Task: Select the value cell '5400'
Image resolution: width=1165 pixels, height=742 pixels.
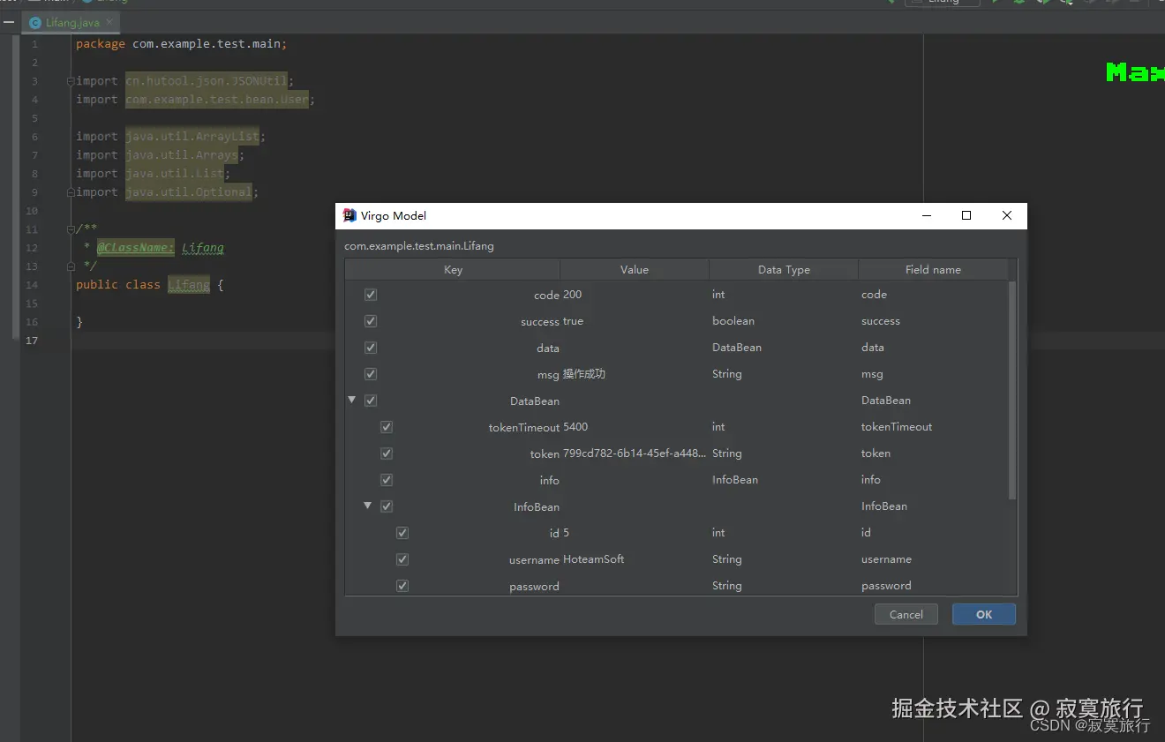Action: click(575, 427)
